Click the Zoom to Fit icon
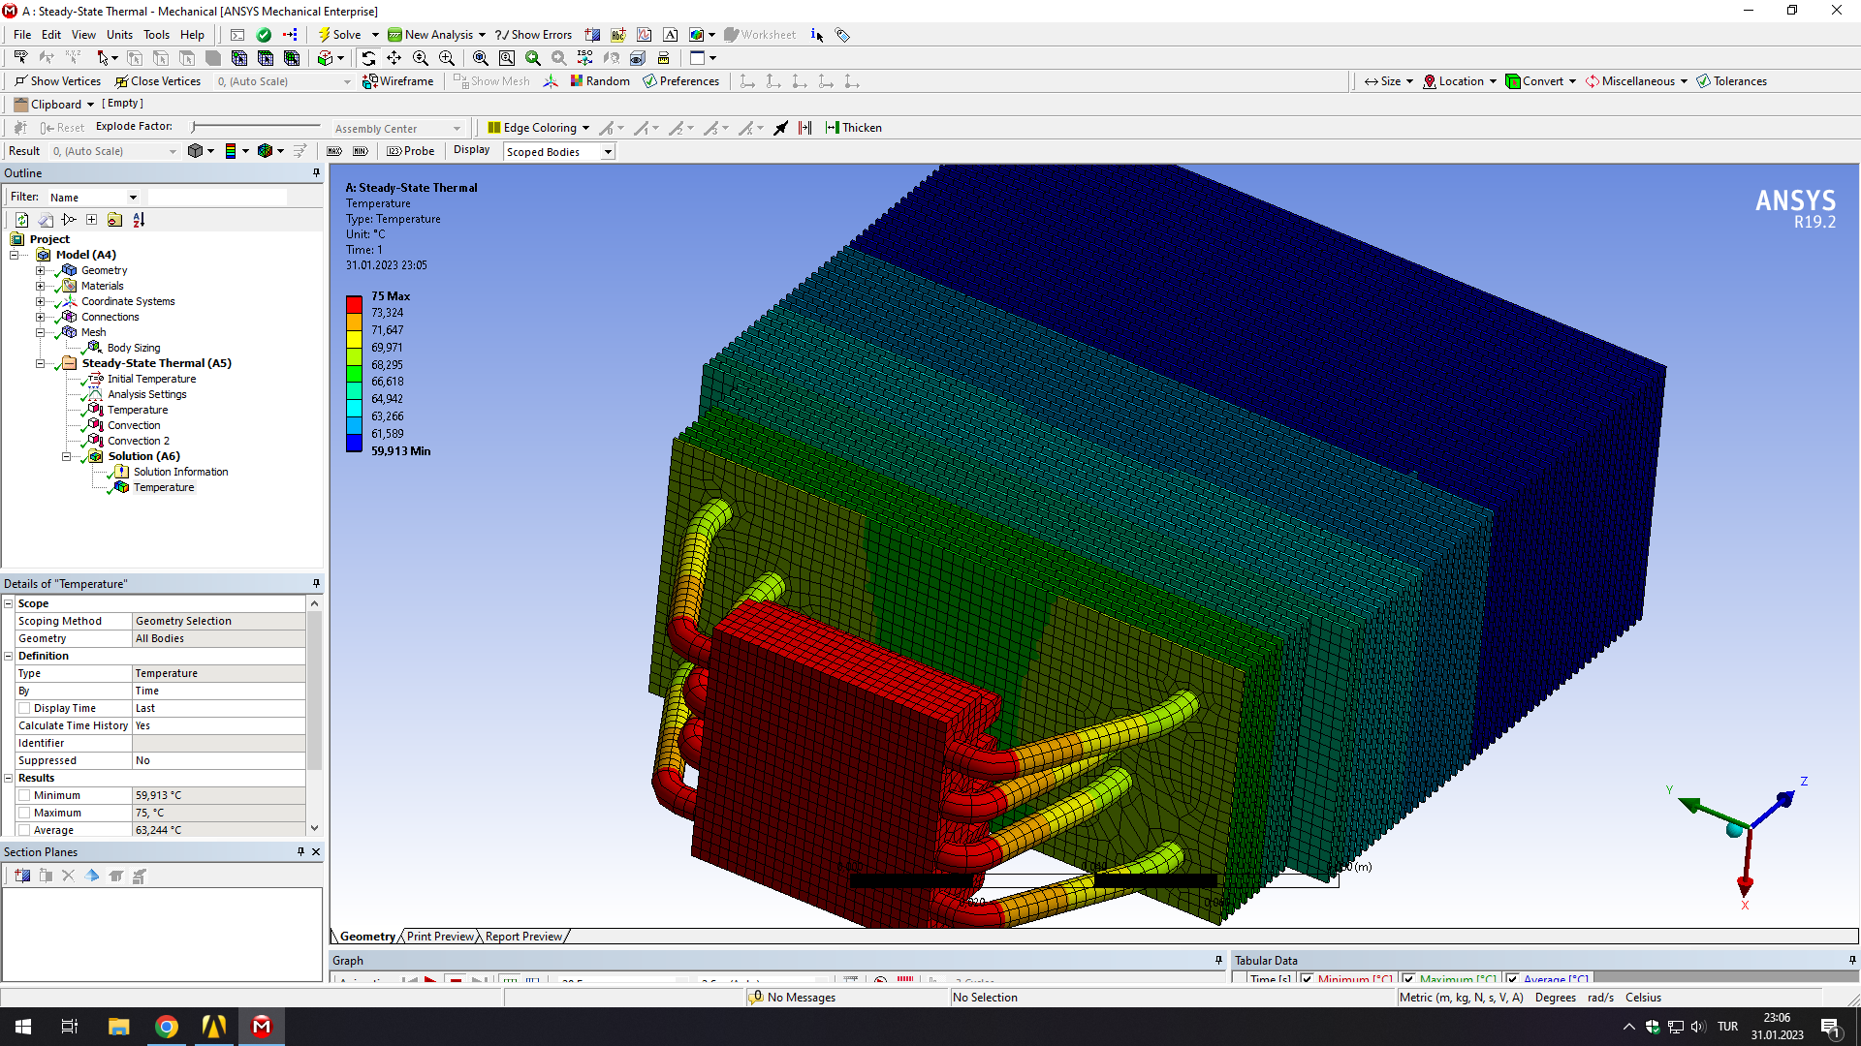This screenshot has width=1861, height=1046. [481, 58]
